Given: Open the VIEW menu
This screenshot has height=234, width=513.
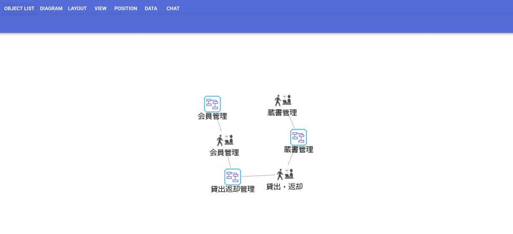Looking at the screenshot, I should point(100,9).
